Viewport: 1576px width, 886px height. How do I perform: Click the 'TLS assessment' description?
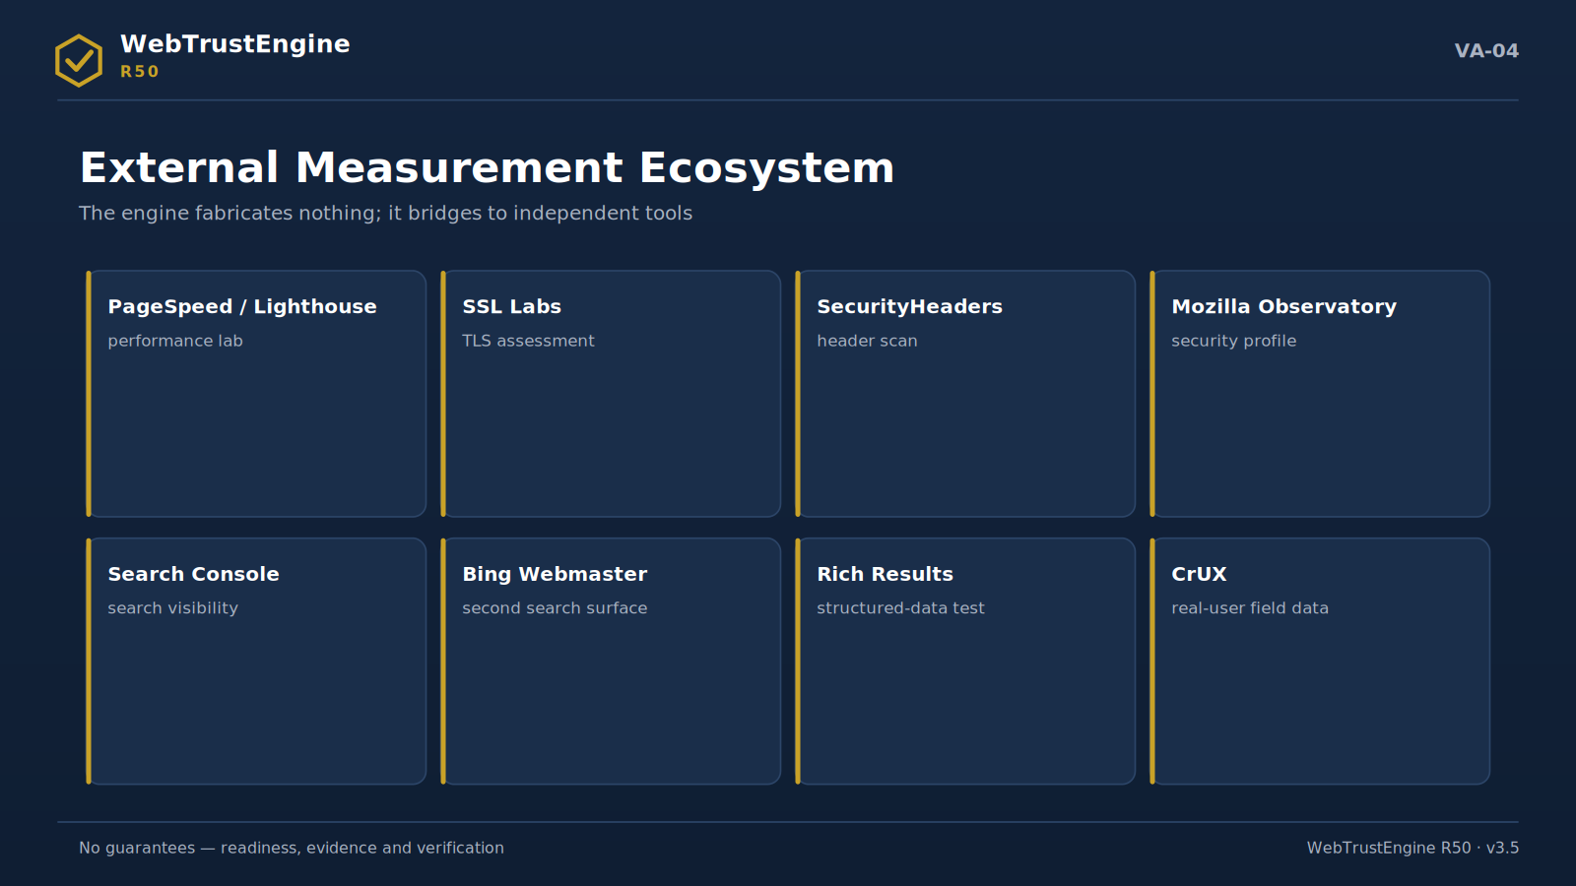tap(528, 341)
